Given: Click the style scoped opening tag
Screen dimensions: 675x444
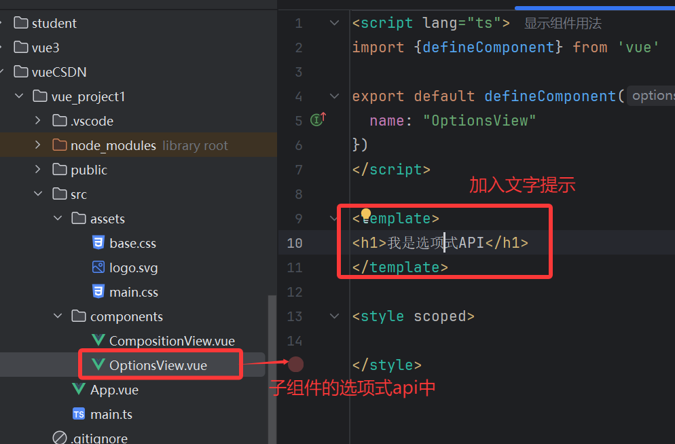Looking at the screenshot, I should (414, 316).
